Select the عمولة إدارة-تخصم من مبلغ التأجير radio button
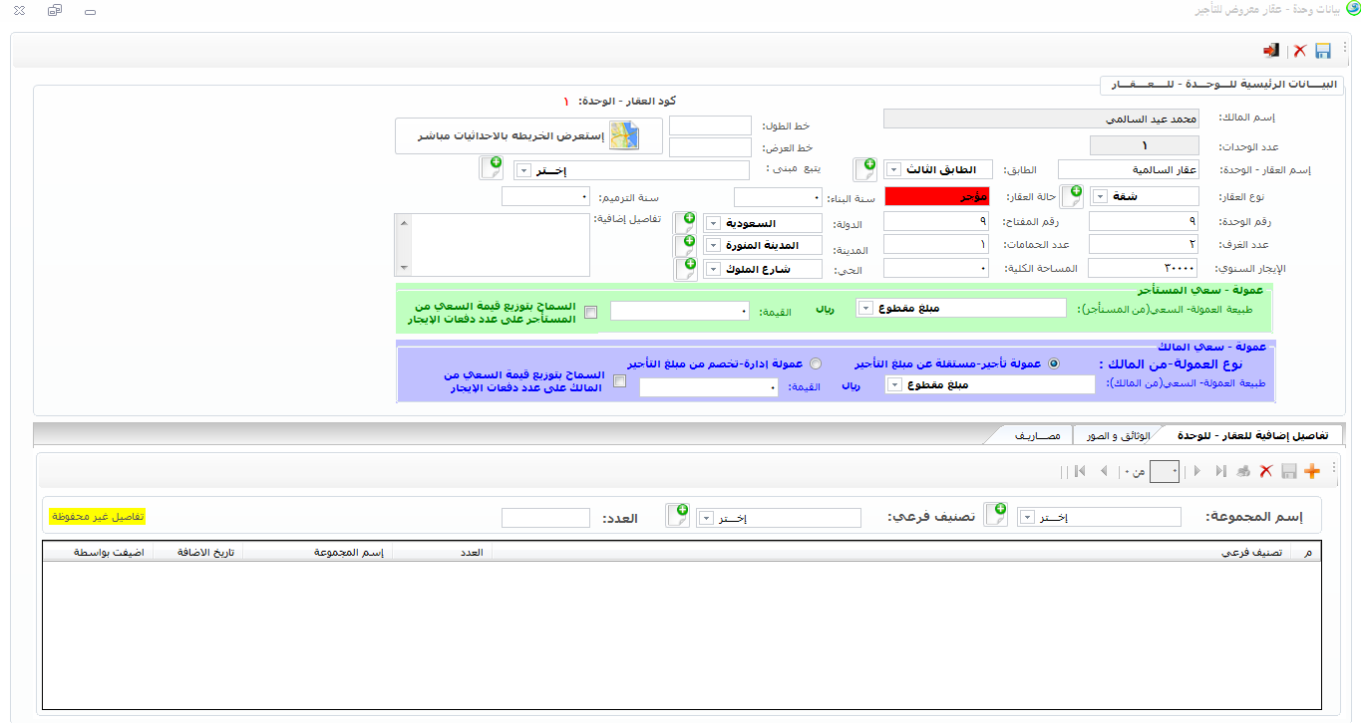1361x723 pixels. coord(816,364)
